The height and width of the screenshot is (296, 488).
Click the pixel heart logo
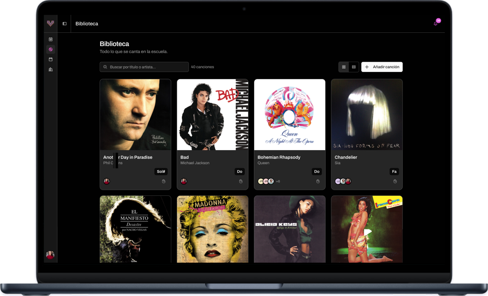tap(50, 23)
